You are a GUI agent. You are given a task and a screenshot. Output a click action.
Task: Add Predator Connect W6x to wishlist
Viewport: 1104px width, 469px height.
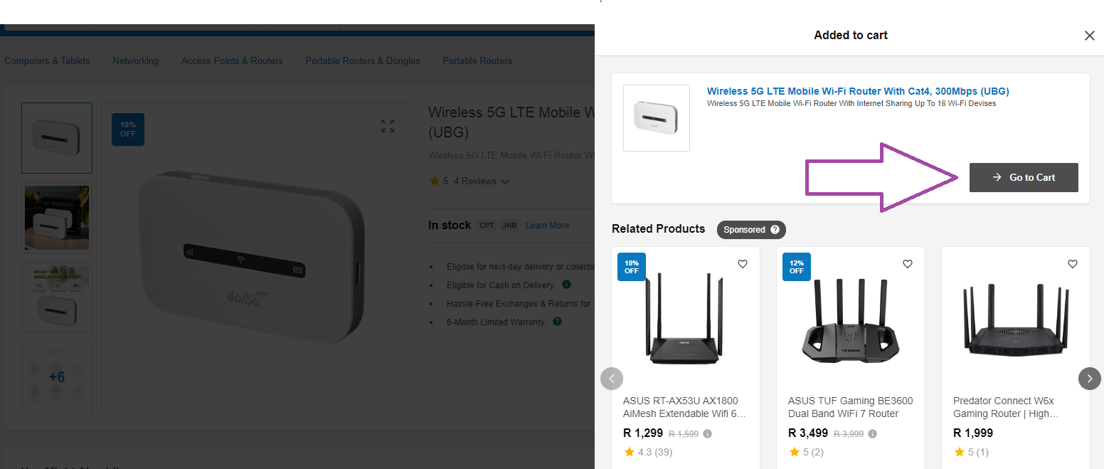1073,264
